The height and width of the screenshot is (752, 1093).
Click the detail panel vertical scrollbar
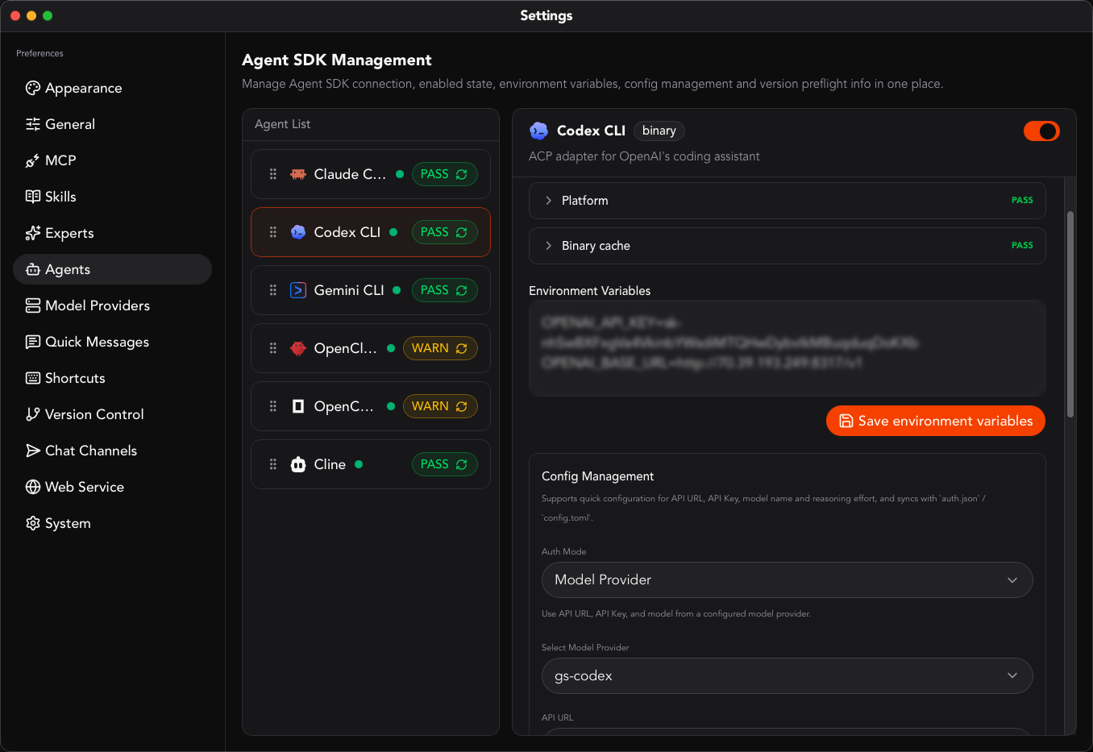pos(1070,314)
